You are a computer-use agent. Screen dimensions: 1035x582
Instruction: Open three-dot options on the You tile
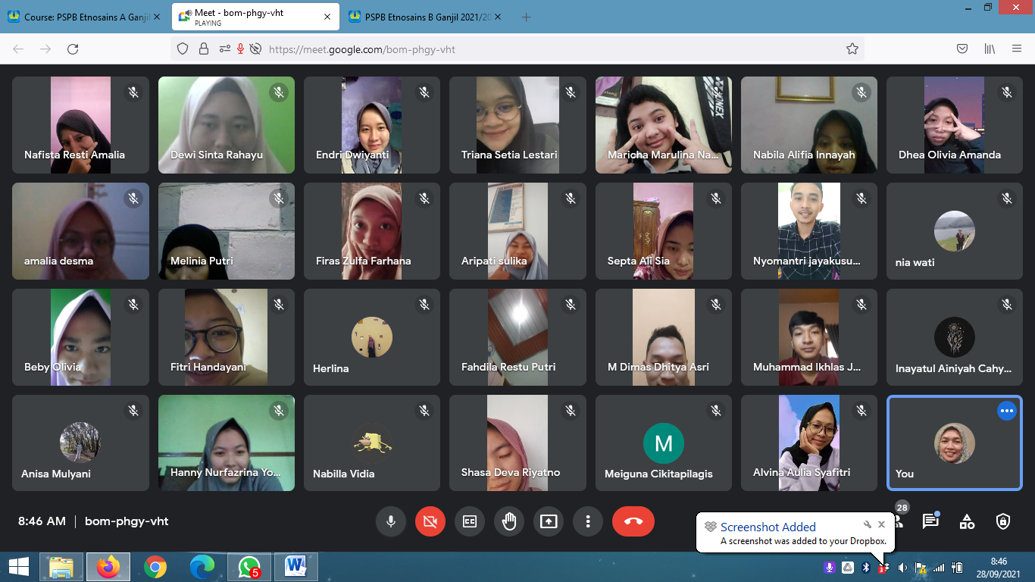coord(1006,411)
